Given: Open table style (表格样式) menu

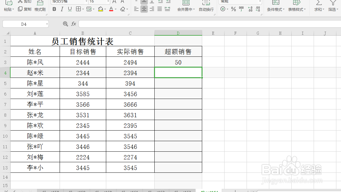Looking at the screenshot, I should tap(297, 7).
